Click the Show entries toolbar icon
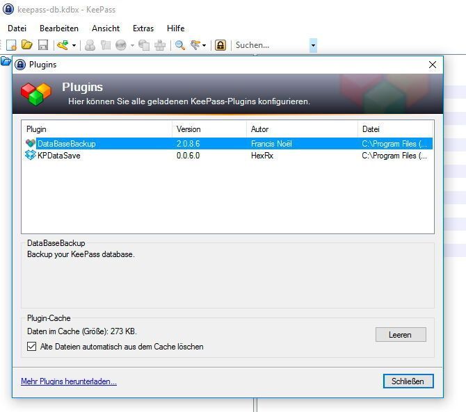 (195, 45)
